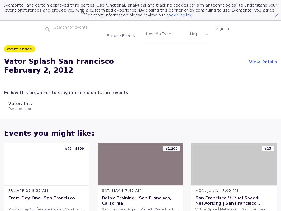Click the dark search icon in banner
The width and height of the screenshot is (281, 211).
pyautogui.click(x=83, y=12)
